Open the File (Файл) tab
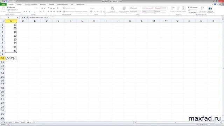This screenshot has width=224, height=126. (x=3, y=4)
